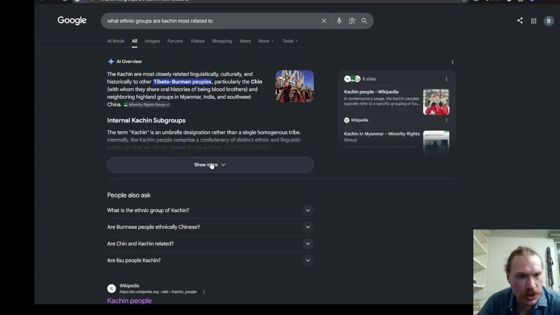The image size is (560, 315).
Task: Open 'Kachin people - Wikipedia' source link
Action: click(371, 92)
